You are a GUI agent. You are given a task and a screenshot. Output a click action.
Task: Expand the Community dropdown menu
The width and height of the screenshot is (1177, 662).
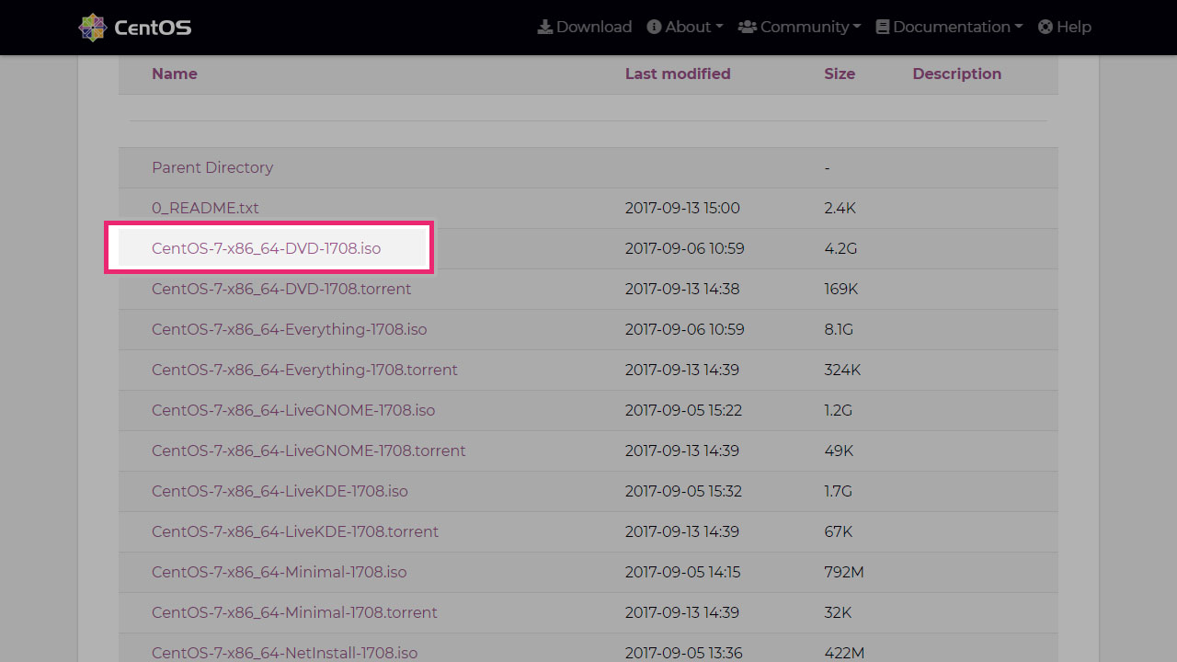point(800,27)
